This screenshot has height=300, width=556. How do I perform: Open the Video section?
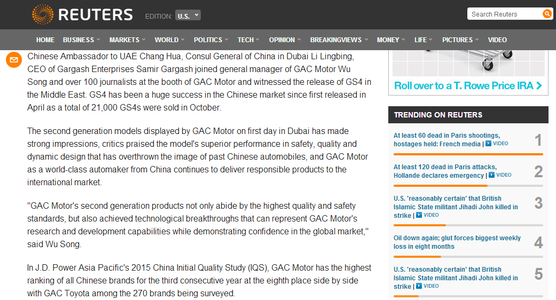click(x=497, y=40)
